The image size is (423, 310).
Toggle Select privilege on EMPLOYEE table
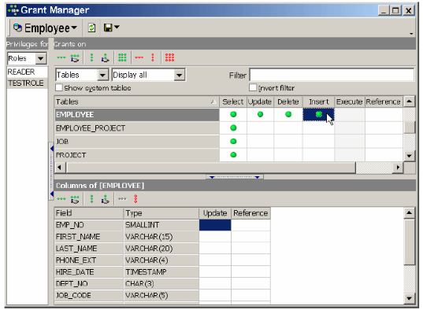(233, 114)
